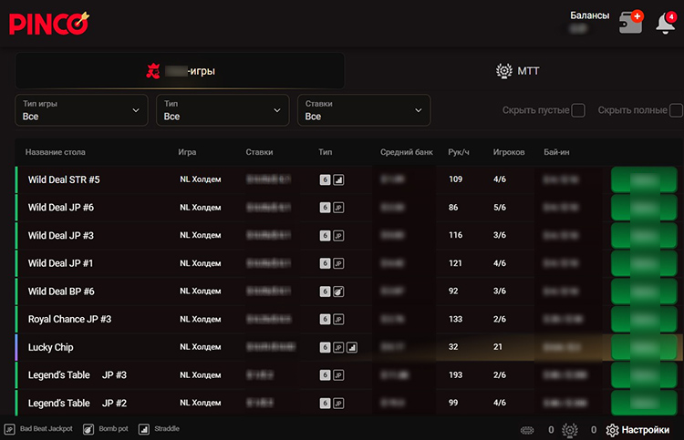Screen dimensions: 684x440
Task: Enable the Скрыть пустые checkbox
Action: pyautogui.click(x=577, y=110)
